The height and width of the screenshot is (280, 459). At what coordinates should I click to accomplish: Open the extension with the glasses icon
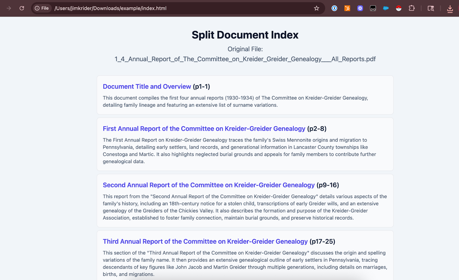coord(373,8)
